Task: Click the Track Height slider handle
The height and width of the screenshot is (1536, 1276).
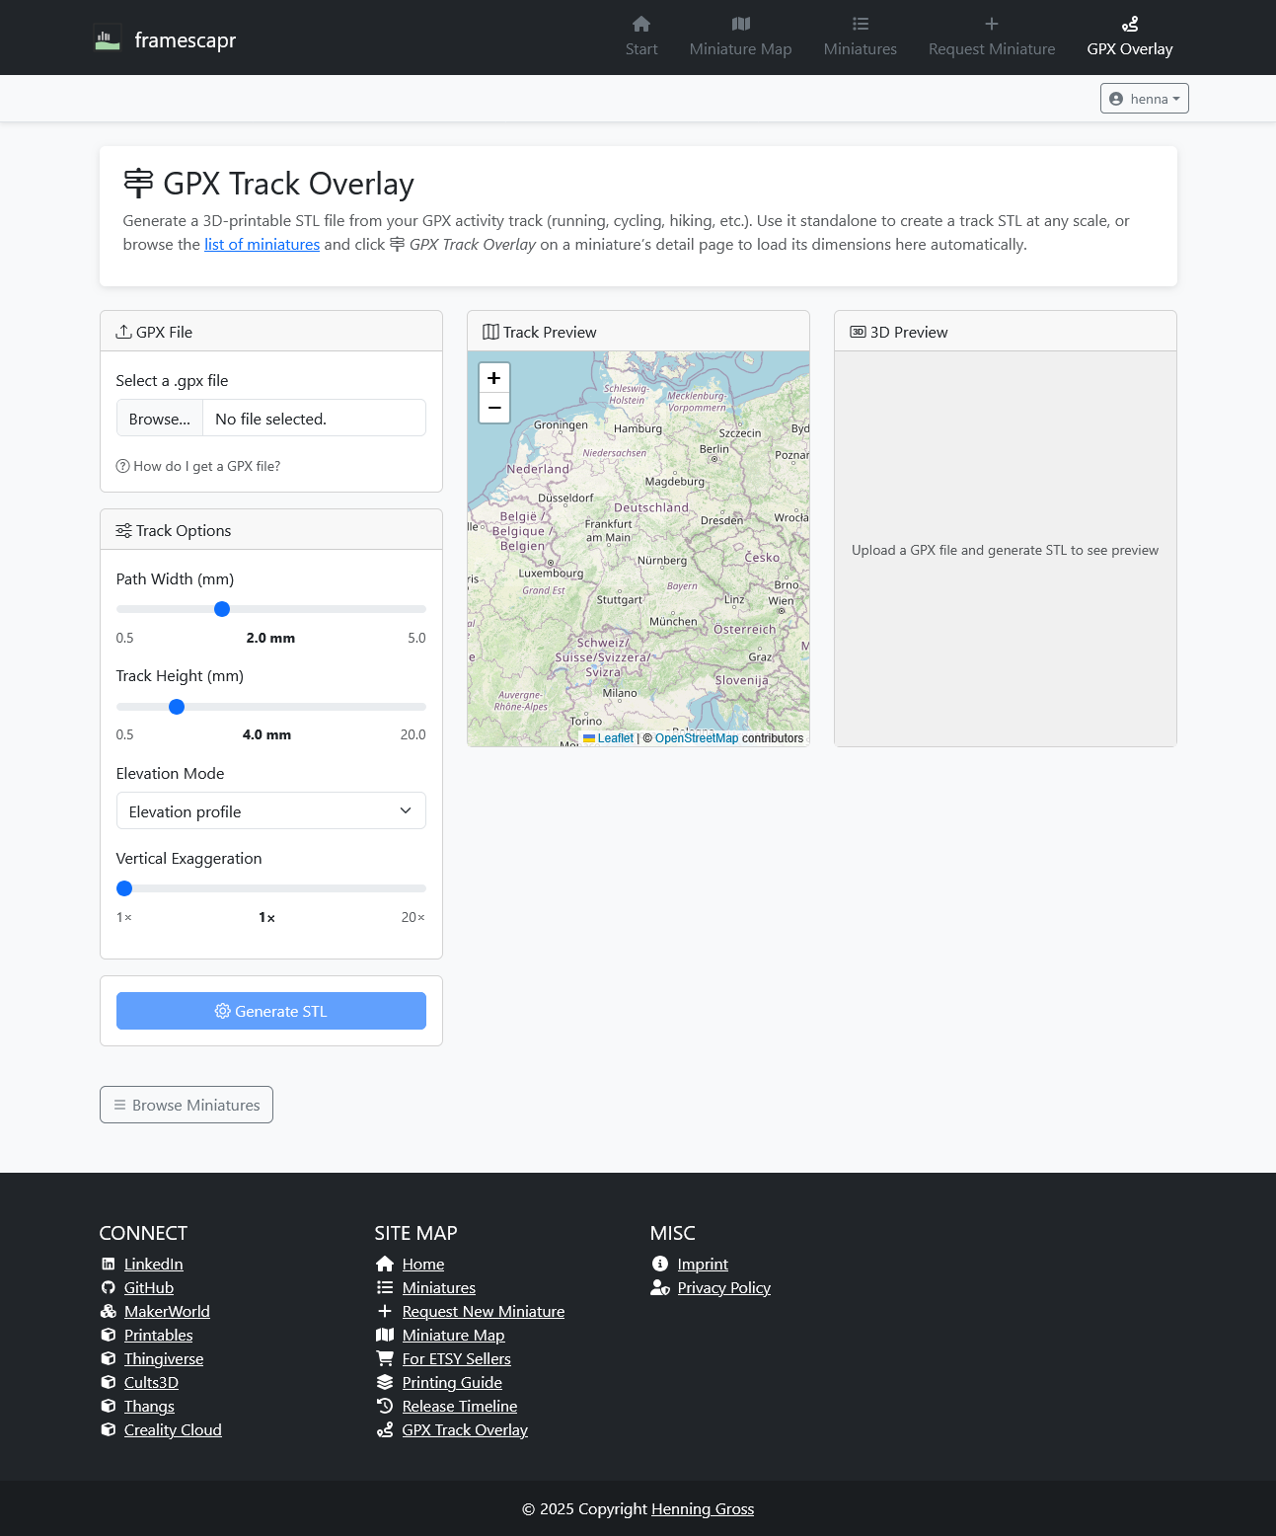Action: tap(177, 707)
